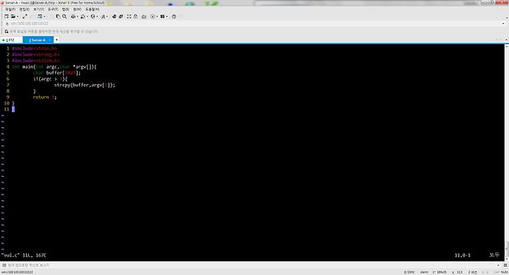
Task: Click the New session toolbar icon
Action: click(6, 16)
